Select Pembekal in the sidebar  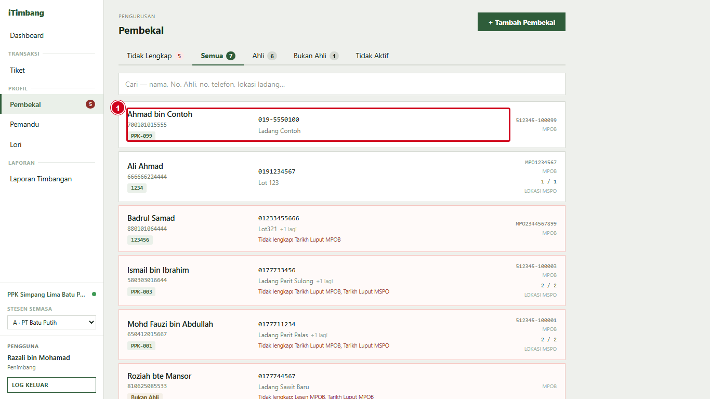coord(51,104)
